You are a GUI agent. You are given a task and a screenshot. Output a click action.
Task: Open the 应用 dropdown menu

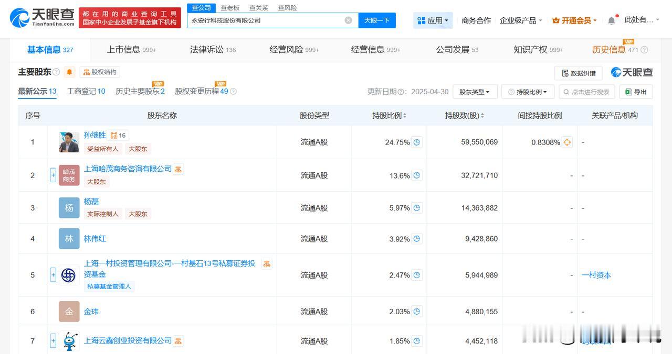(x=433, y=20)
